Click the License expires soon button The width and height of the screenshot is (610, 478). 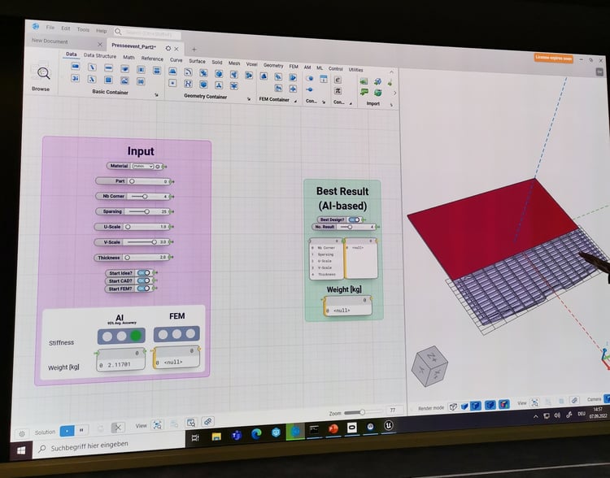(554, 58)
